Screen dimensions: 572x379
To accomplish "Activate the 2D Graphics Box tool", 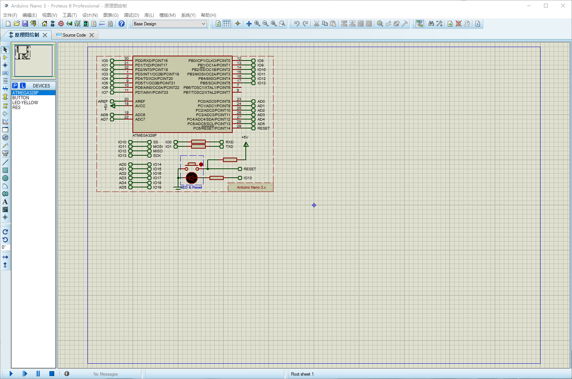I will [5, 170].
